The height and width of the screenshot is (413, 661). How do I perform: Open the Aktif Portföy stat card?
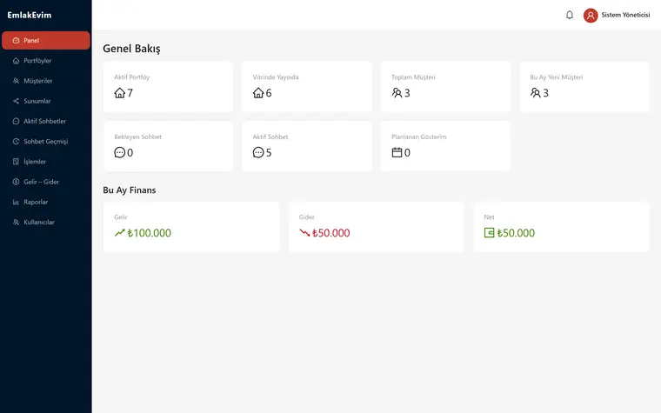click(168, 87)
